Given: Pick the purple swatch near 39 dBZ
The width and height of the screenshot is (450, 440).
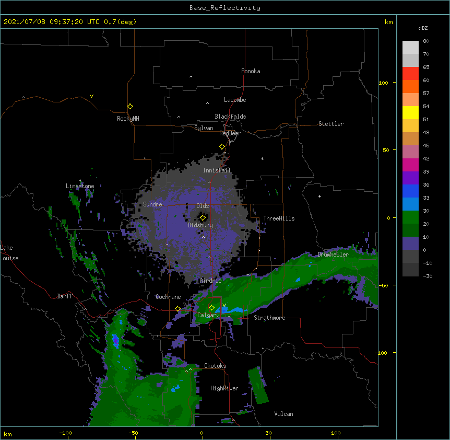Looking at the screenshot, I should pos(410,178).
